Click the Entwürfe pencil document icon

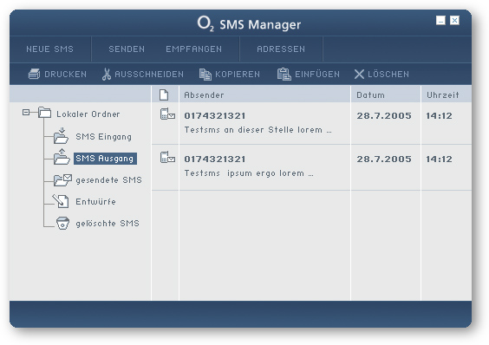point(61,201)
